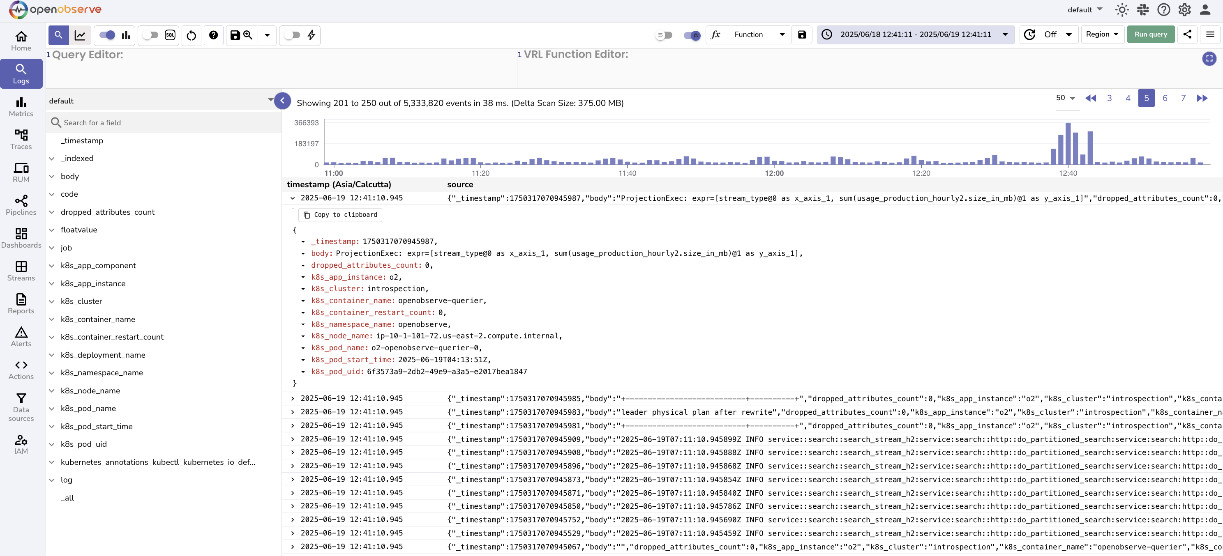Open the user profile menu
The width and height of the screenshot is (1223, 556).
click(1205, 9)
